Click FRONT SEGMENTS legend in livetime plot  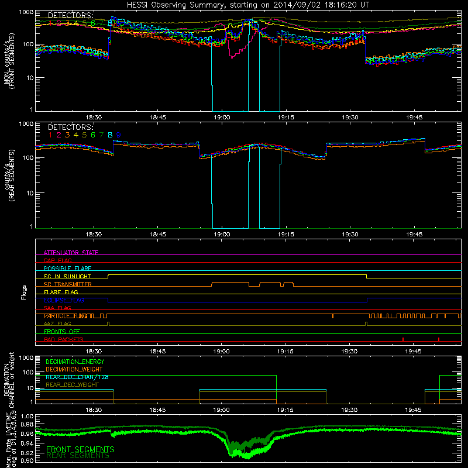point(80,449)
